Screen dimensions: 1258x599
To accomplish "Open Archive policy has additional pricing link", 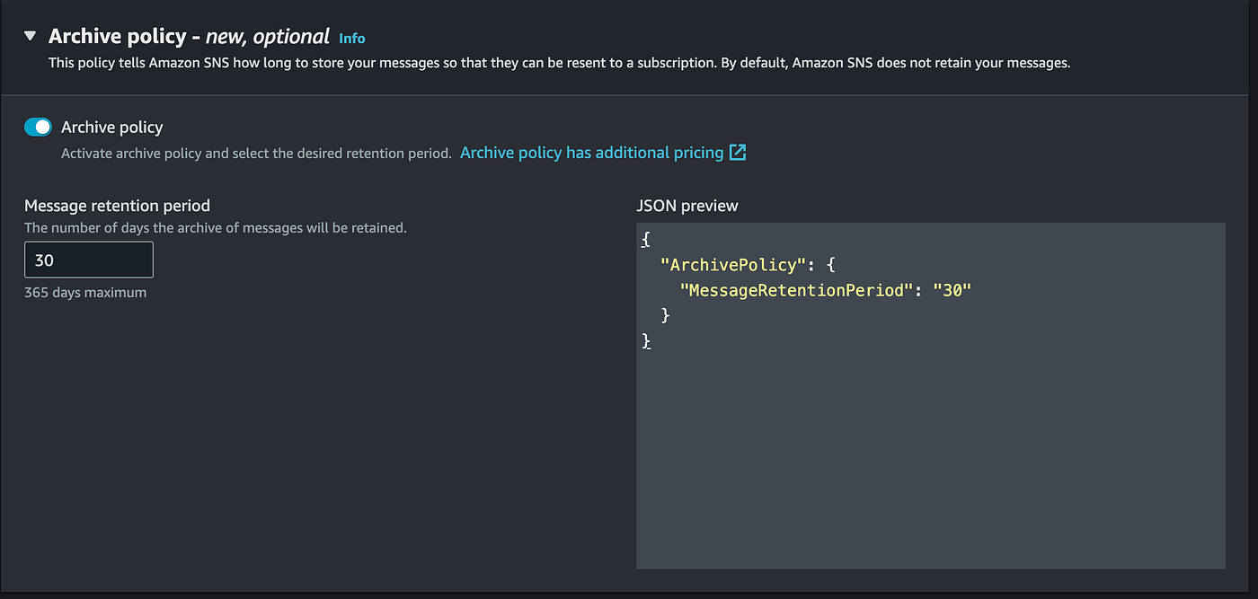I will pos(591,153).
